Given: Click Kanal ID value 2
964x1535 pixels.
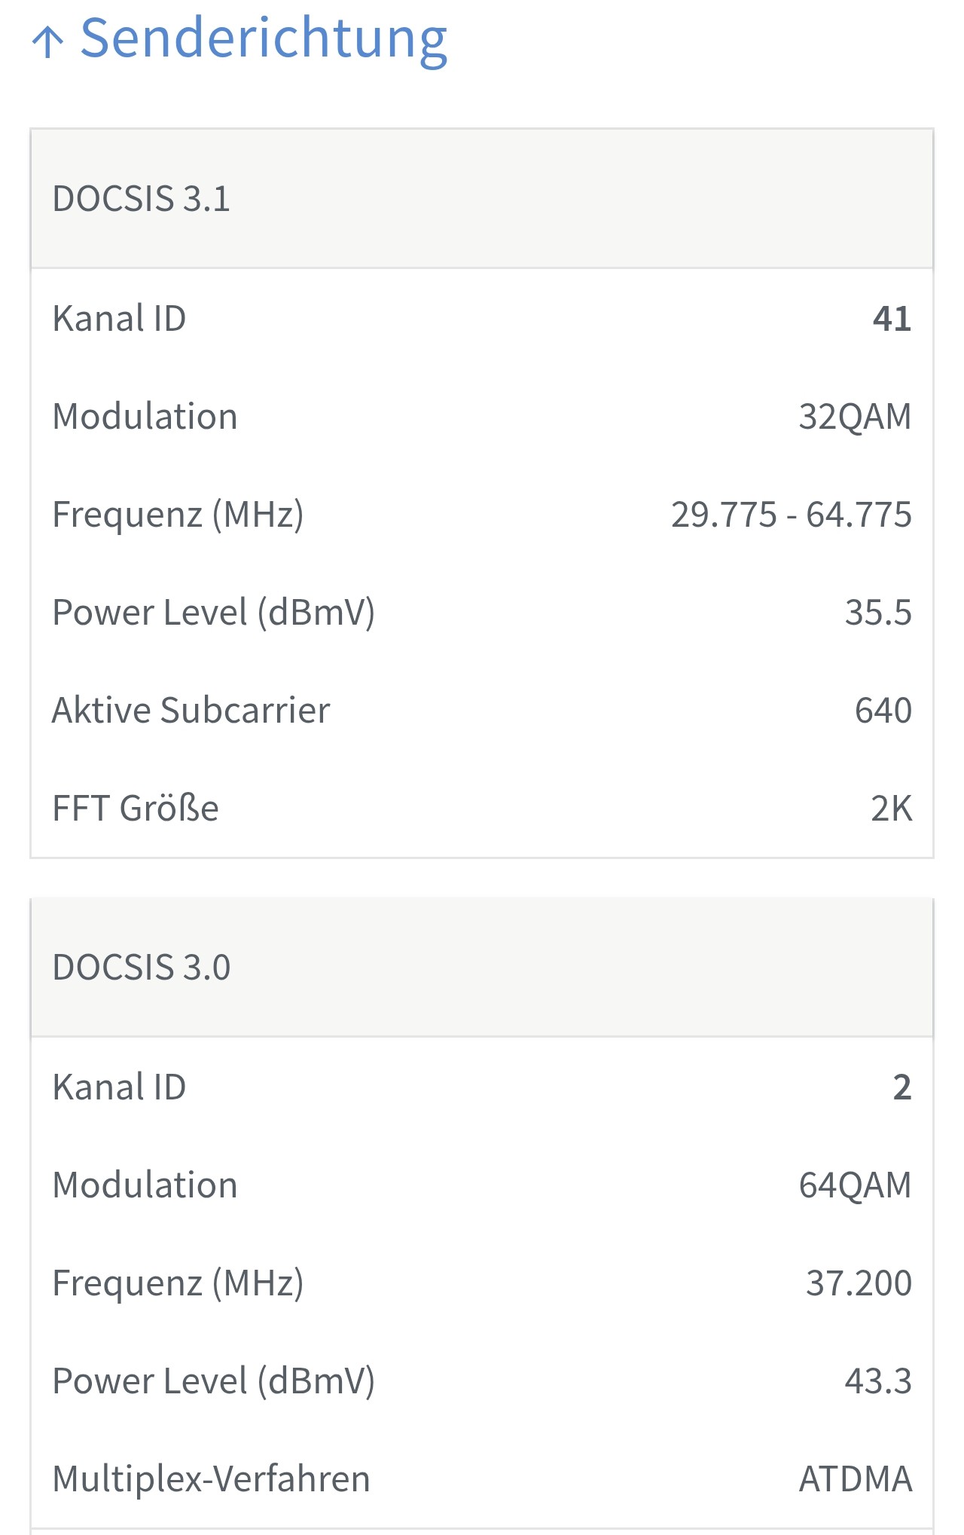Looking at the screenshot, I should pyautogui.click(x=902, y=1087).
